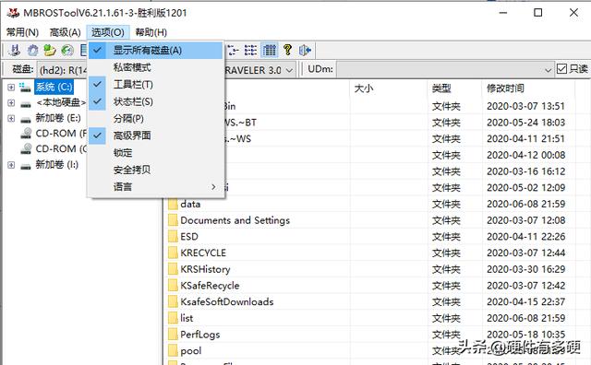Viewport: 591px width, 365px height.
Task: Select the PerfLogs folder name
Action: click(200, 335)
